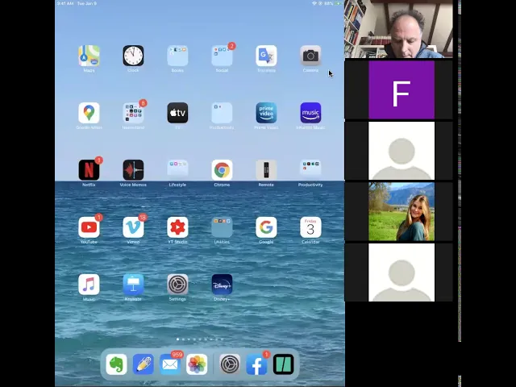Screen dimensions: 516x387
Task: Launch the Google Maps app
Action: pos(89,113)
